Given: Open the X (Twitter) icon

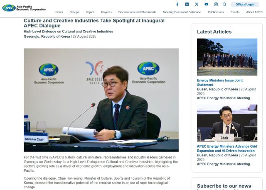Looking at the screenshot, I should pyautogui.click(x=197, y=4).
